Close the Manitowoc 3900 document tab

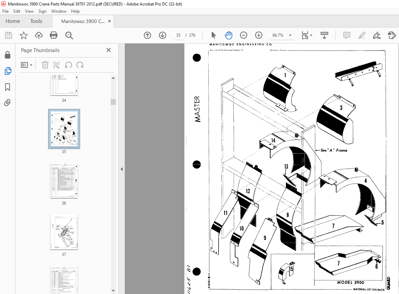pos(109,21)
